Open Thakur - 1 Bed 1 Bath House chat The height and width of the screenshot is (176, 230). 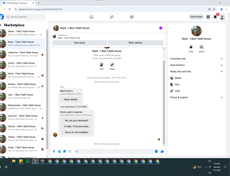[x=23, y=139]
